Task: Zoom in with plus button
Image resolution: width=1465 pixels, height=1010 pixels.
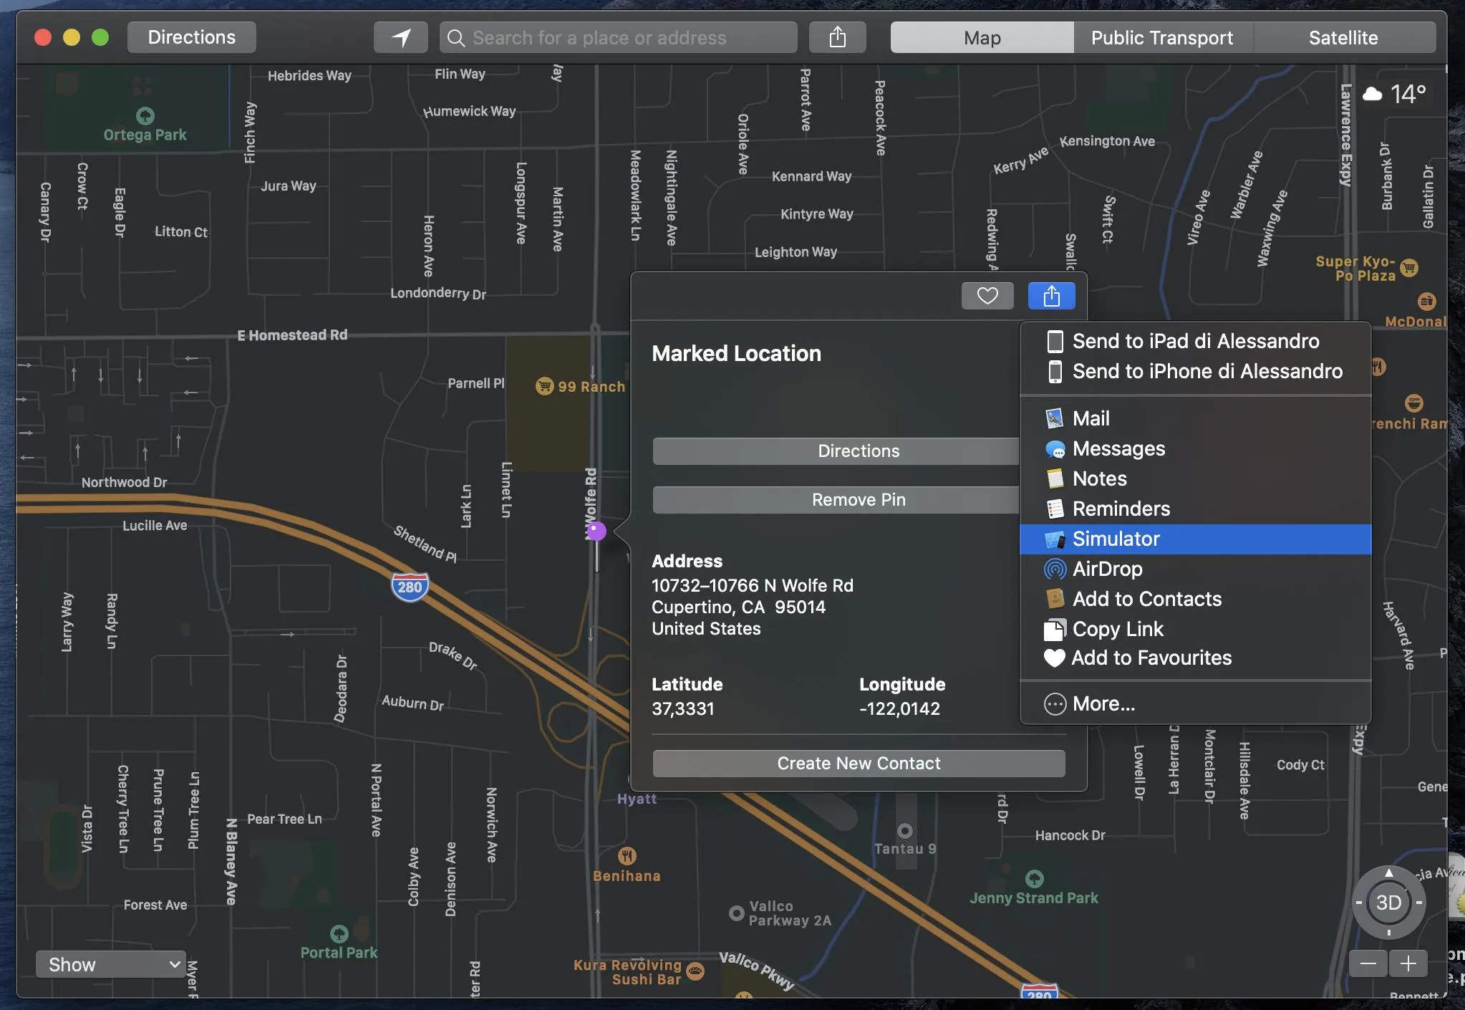Action: tap(1408, 963)
